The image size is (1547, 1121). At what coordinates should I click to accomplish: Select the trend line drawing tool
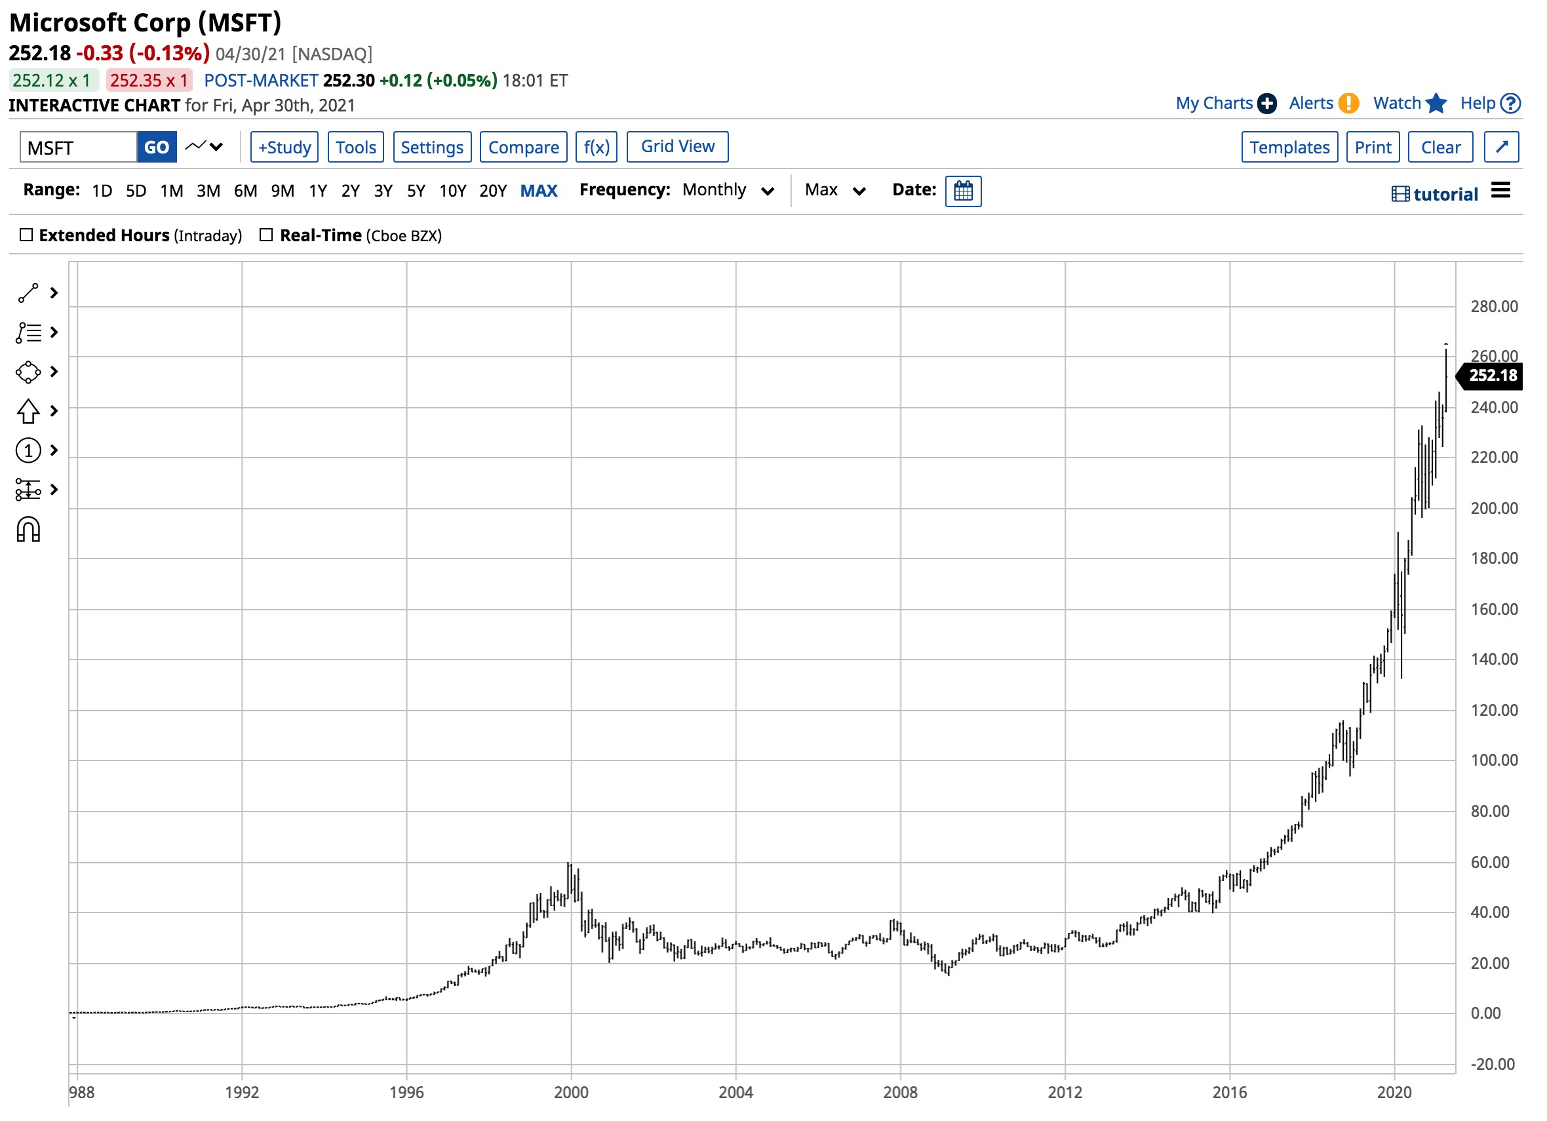(28, 294)
